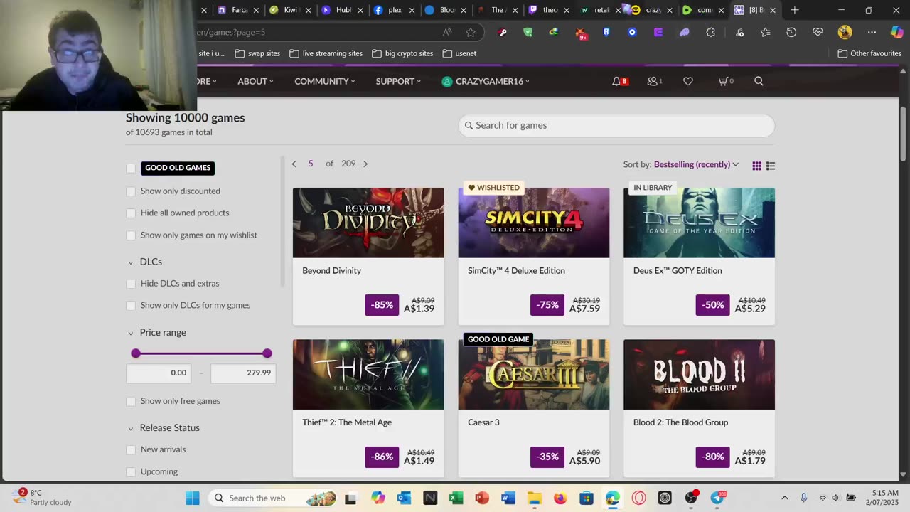This screenshot has width=910, height=512.
Task: Open File Explorer from the taskbar
Action: 534,498
